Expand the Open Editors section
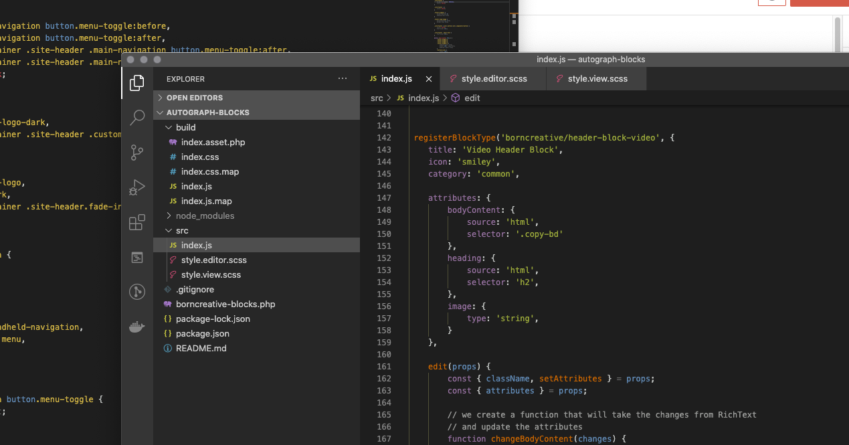This screenshot has height=445, width=849. [x=194, y=98]
